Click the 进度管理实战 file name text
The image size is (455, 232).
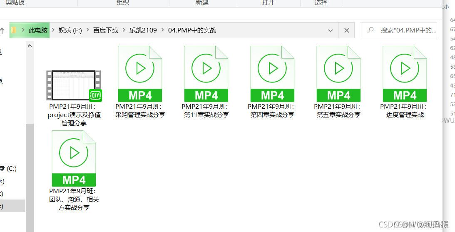(x=405, y=111)
